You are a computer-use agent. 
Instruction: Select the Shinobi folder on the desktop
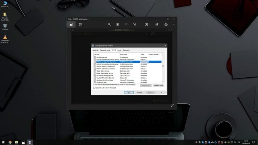[x=5, y=17]
